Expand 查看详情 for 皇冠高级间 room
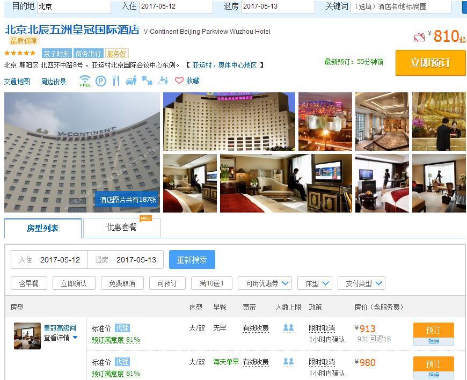Viewport: 467px width, 380px height. 61,338
